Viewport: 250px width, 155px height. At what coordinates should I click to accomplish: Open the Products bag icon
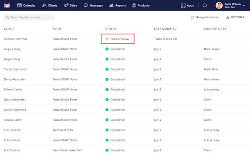134,5
